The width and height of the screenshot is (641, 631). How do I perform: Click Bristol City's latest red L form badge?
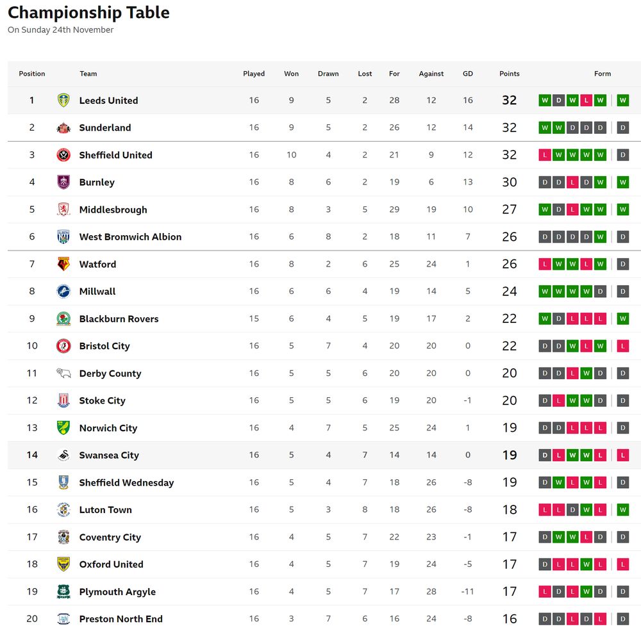[622, 346]
